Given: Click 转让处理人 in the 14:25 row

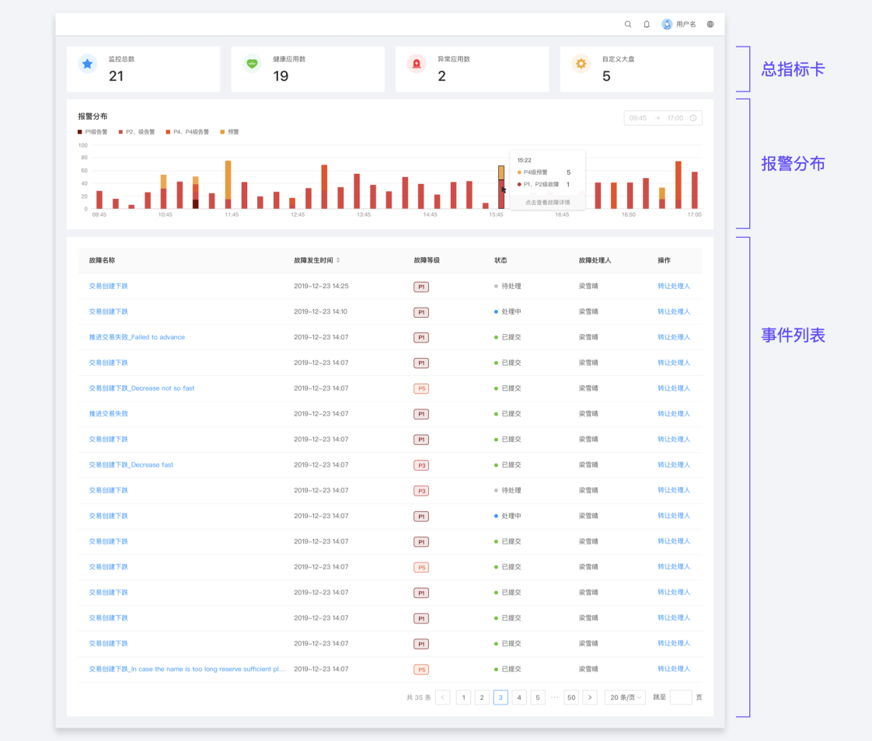Looking at the screenshot, I should tap(674, 286).
